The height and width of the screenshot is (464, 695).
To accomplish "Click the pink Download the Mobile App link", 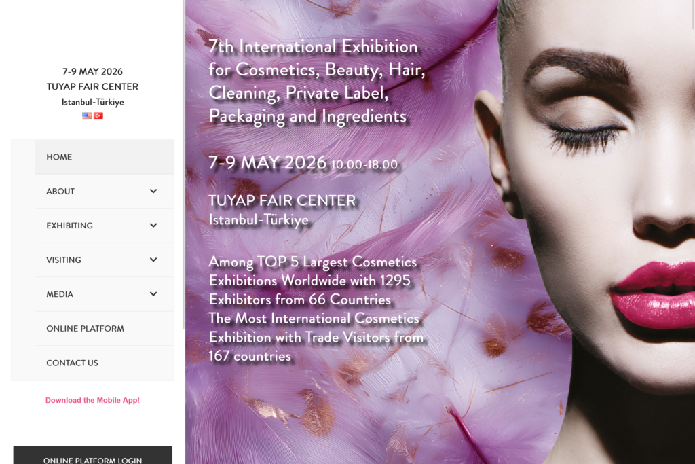I will (92, 400).
